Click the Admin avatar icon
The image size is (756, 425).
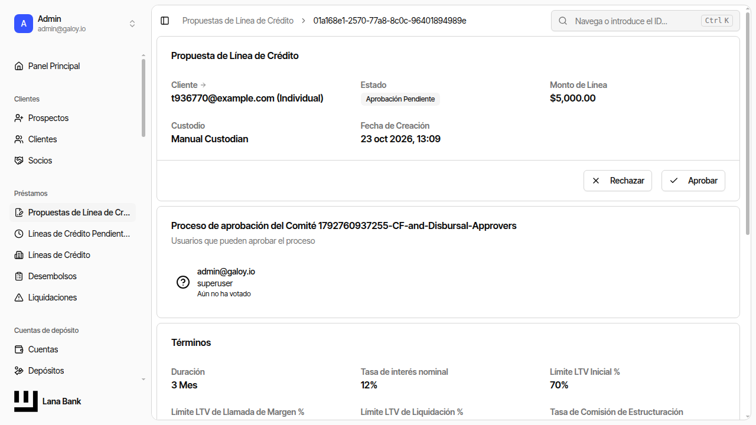coord(24,24)
